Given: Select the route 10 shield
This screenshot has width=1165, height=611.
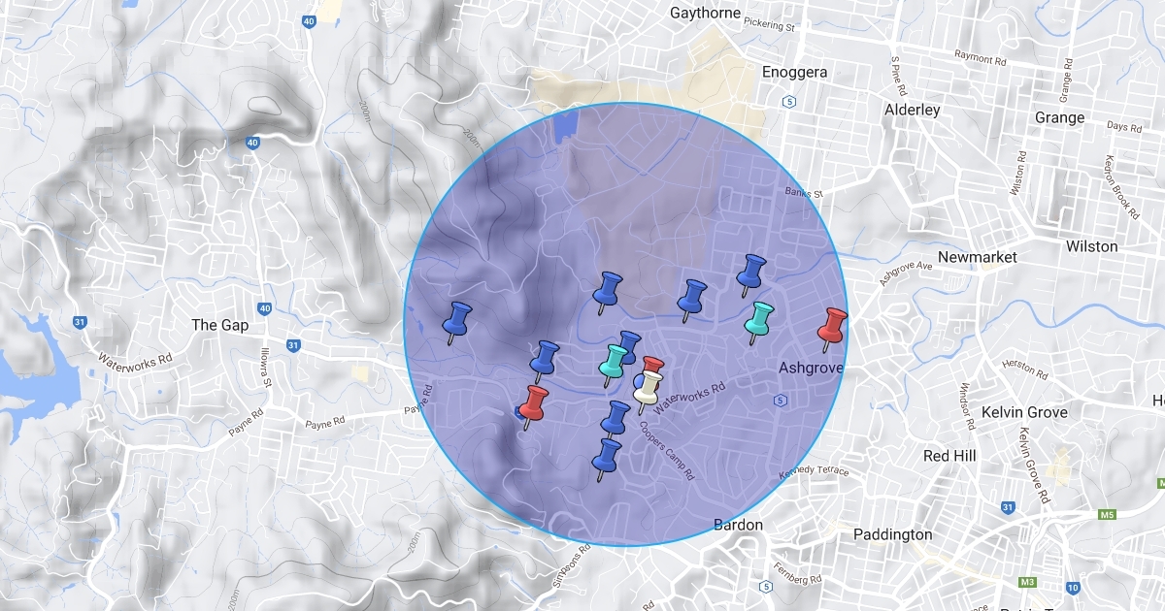Looking at the screenshot, I should (x=1073, y=587).
